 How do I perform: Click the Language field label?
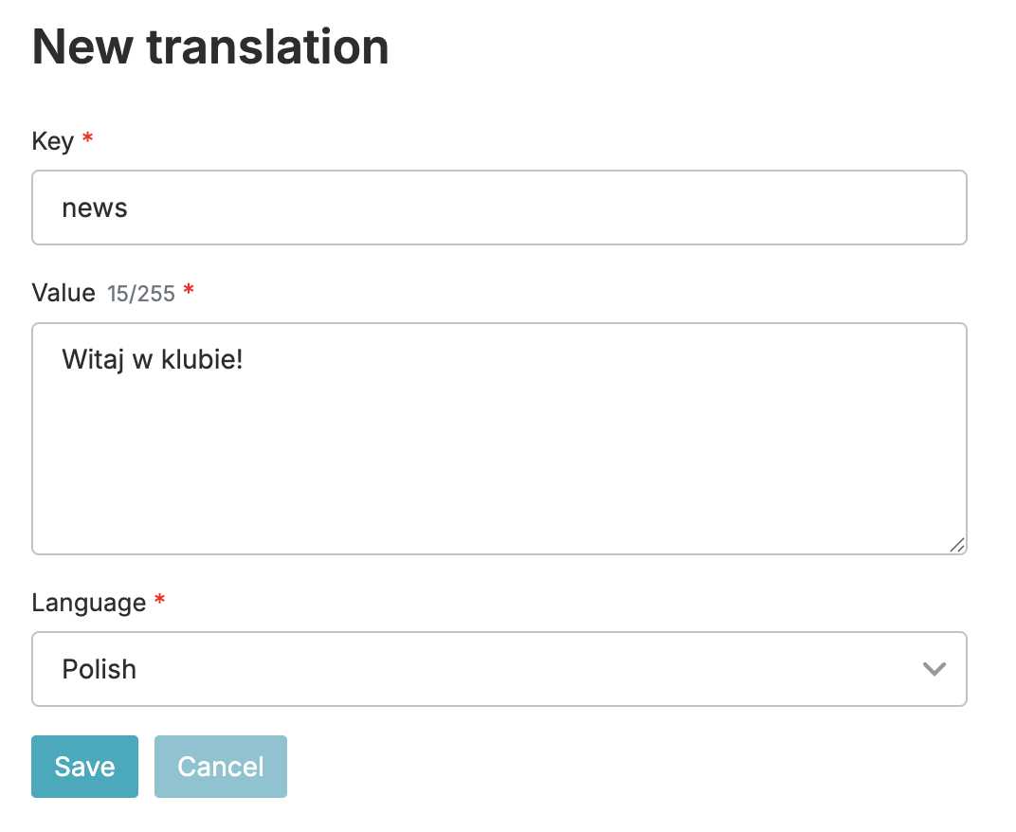tap(89, 603)
